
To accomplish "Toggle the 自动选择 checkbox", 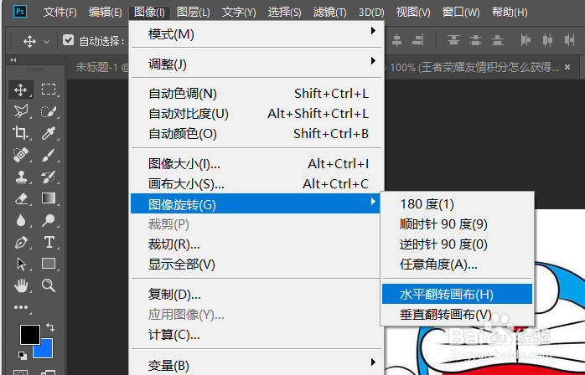I will point(68,39).
